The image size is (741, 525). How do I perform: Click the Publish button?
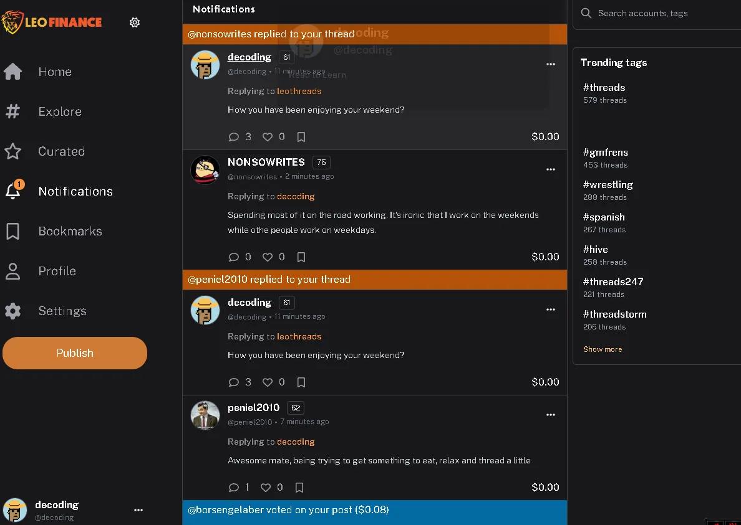coord(74,353)
